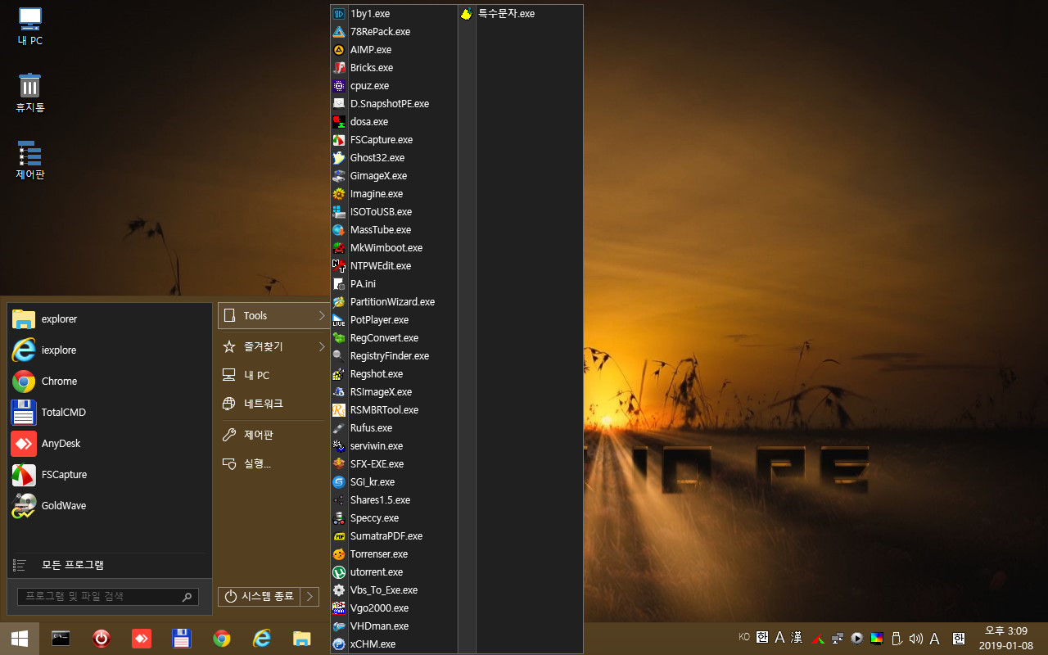Run RSMBRTool.exe
Viewport: 1048px width, 655px height.
[394, 410]
